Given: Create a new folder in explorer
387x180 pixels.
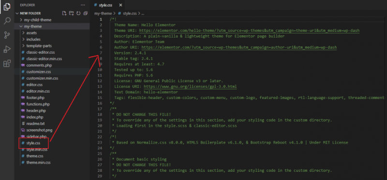Looking at the screenshot, I should click(71, 14).
